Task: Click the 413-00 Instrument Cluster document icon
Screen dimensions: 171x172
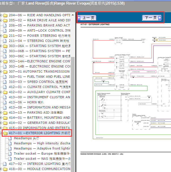Action: pos(5,97)
